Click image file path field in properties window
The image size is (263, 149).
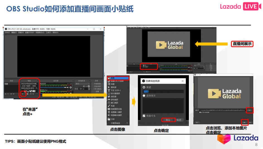222,110
